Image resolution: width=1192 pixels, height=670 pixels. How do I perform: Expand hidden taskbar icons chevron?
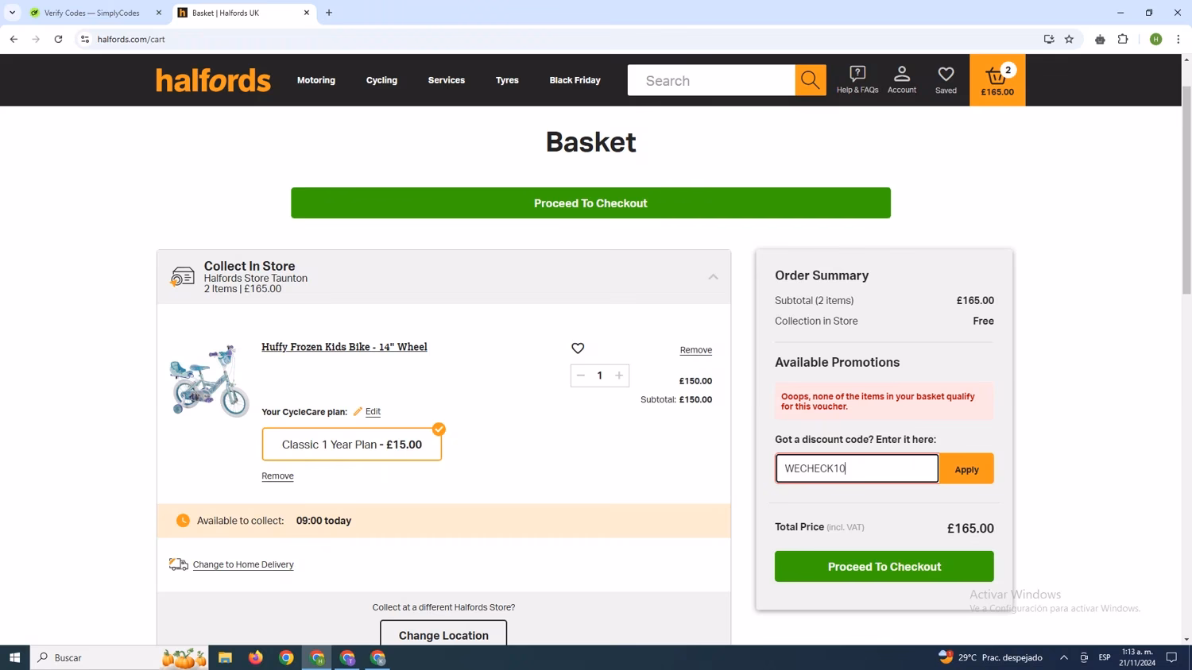coord(1063,657)
